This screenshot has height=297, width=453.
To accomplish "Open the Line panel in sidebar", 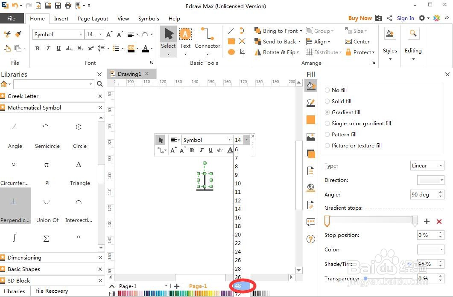I will 310,103.
